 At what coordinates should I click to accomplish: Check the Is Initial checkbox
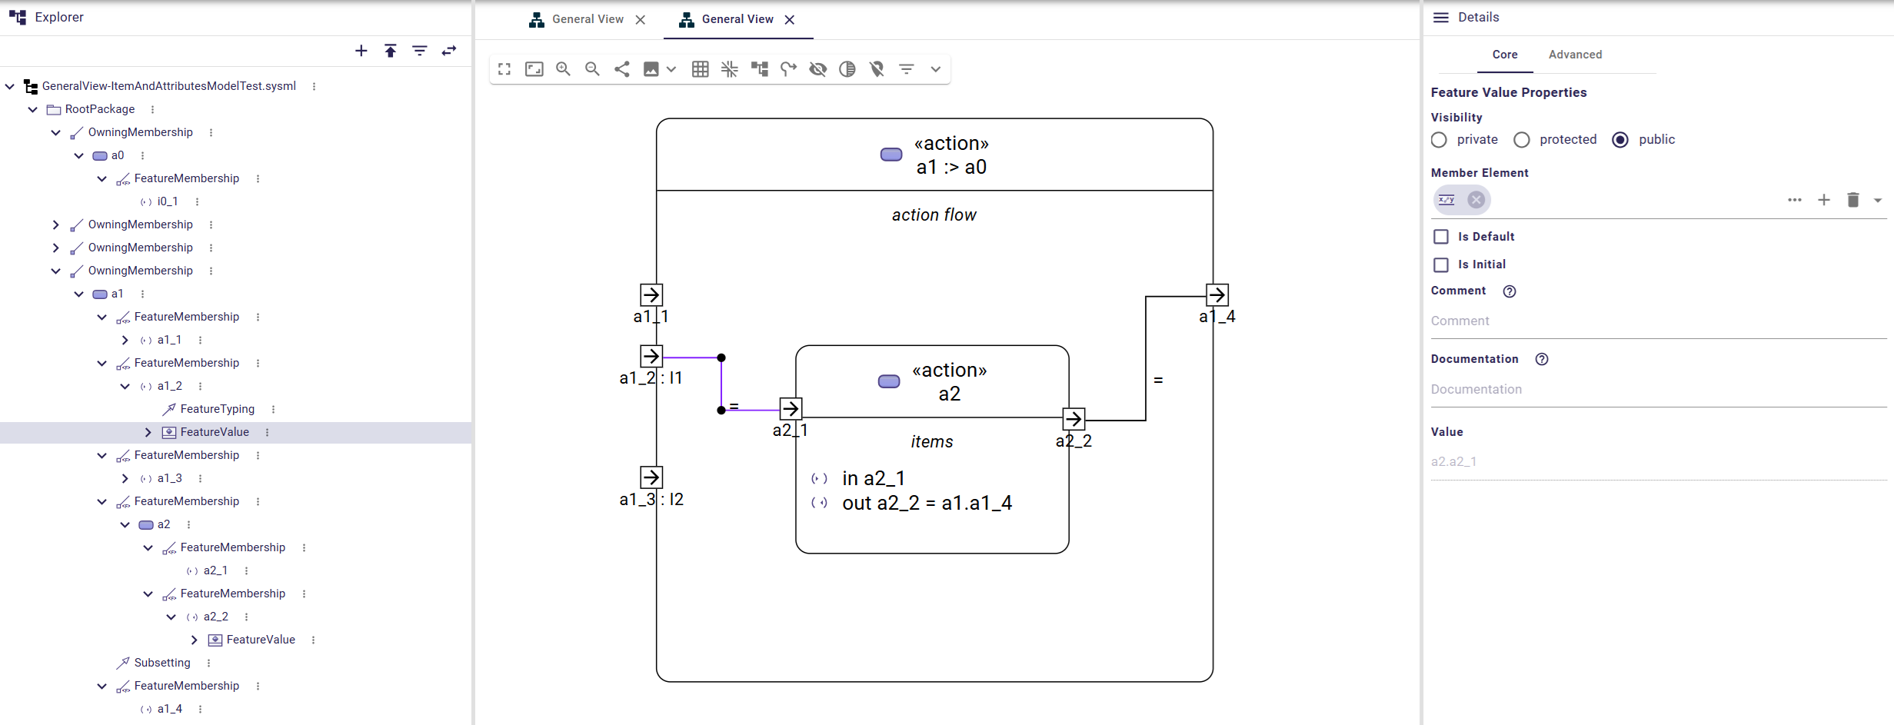pos(1441,264)
